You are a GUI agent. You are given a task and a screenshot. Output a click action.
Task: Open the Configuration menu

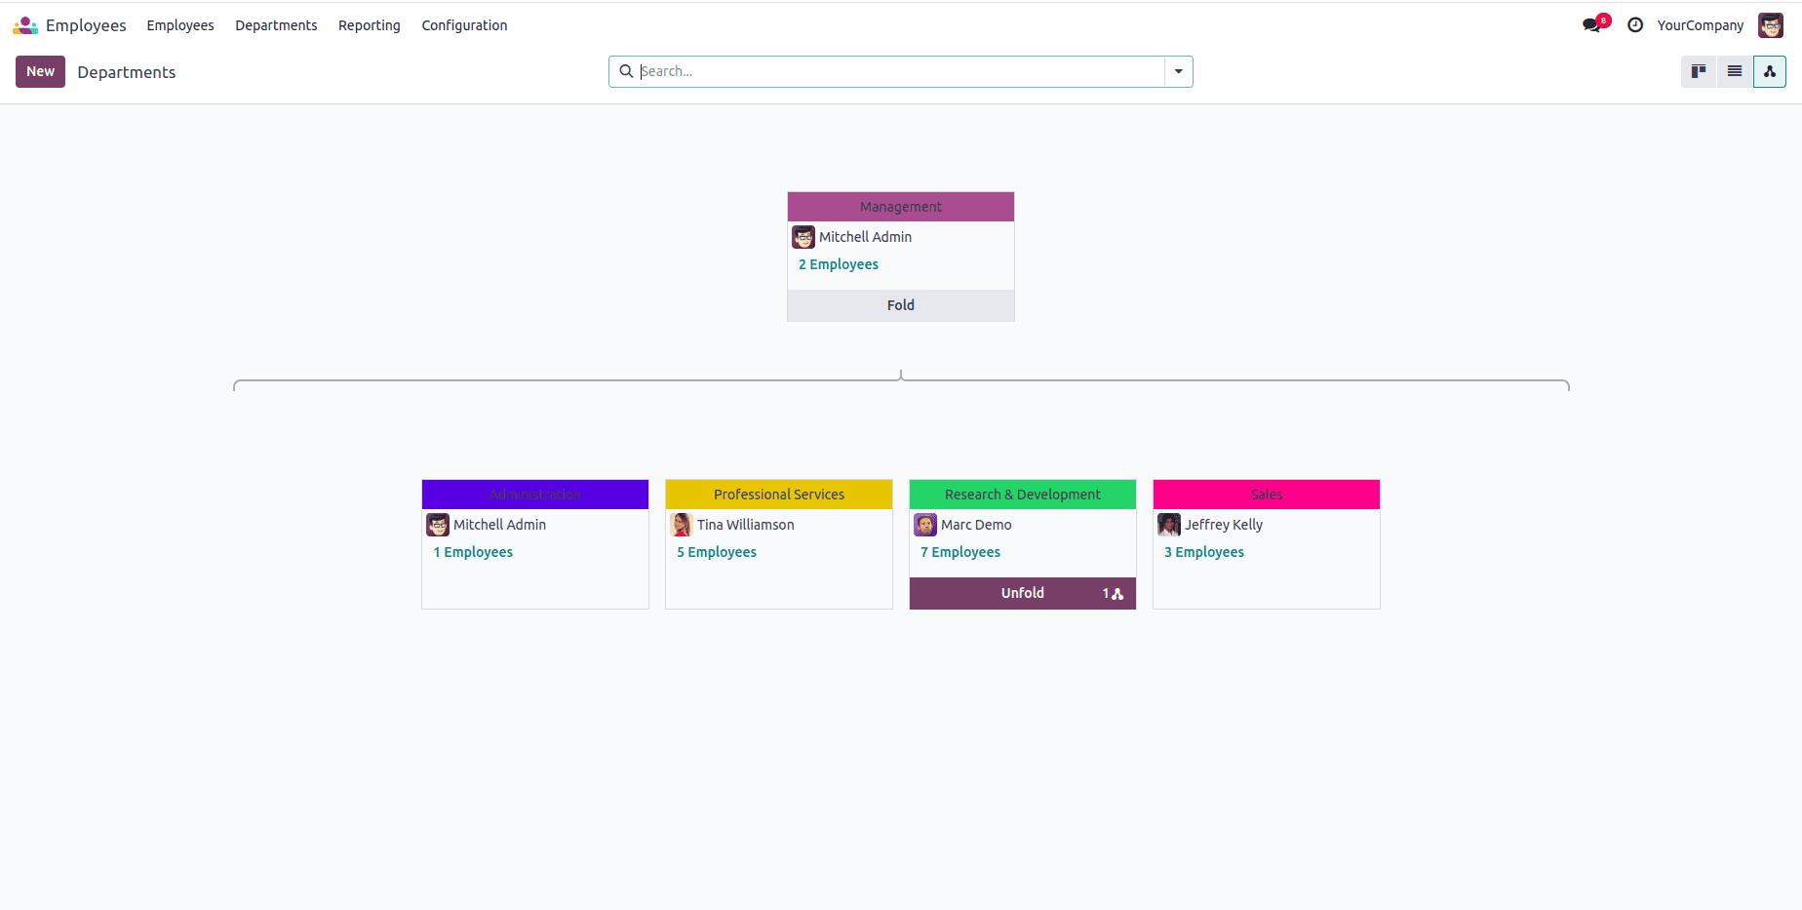coord(464,25)
